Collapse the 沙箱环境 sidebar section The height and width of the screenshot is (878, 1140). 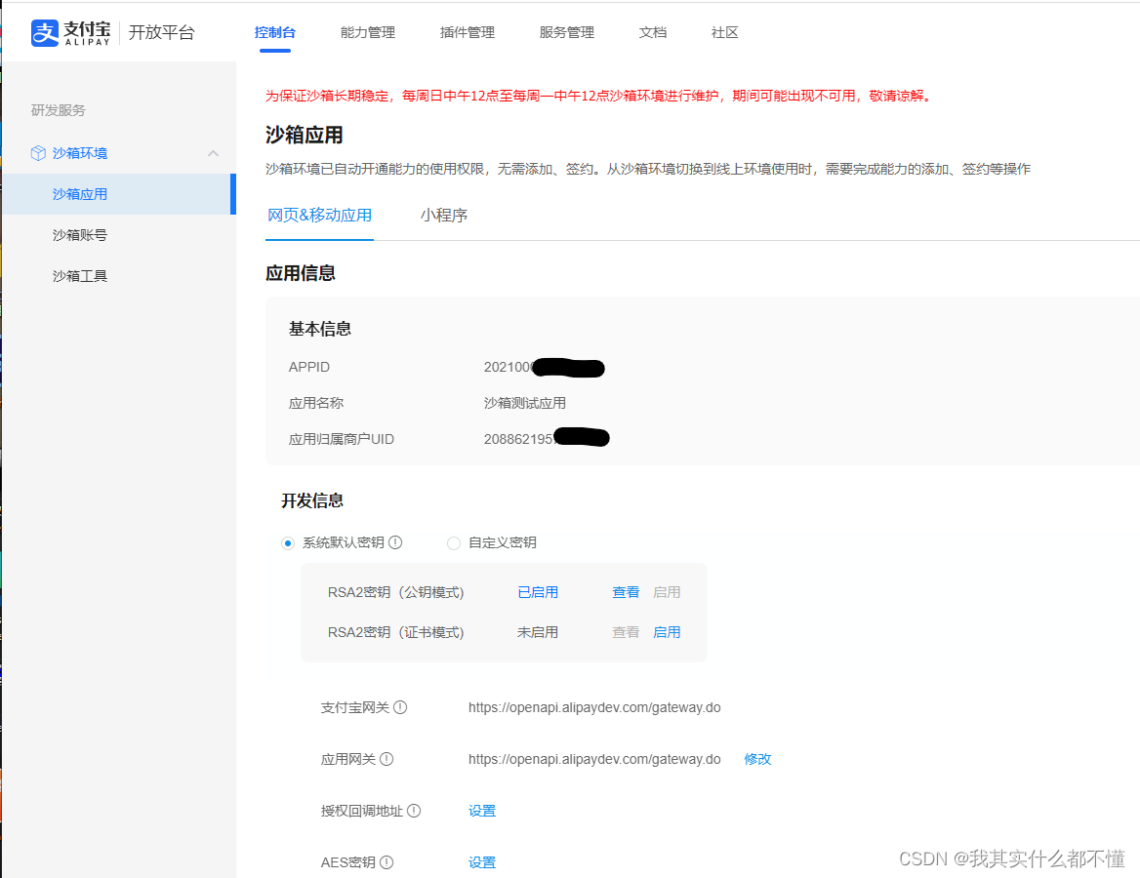point(213,153)
